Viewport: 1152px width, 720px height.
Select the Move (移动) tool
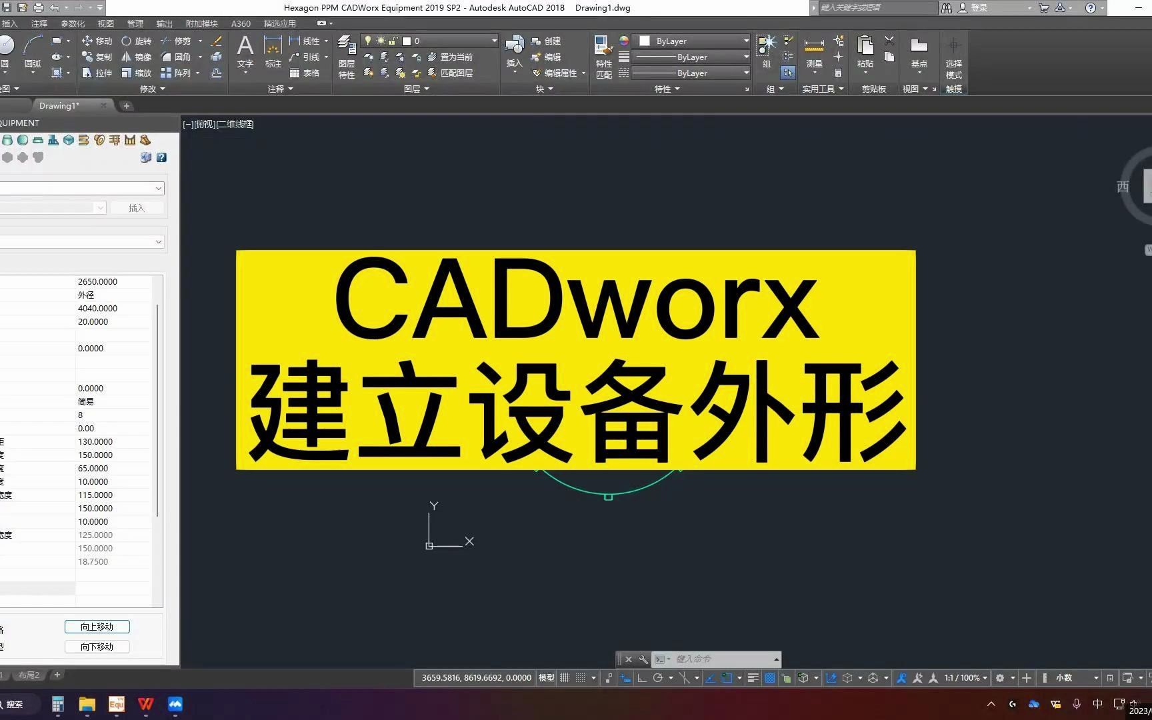(x=97, y=41)
